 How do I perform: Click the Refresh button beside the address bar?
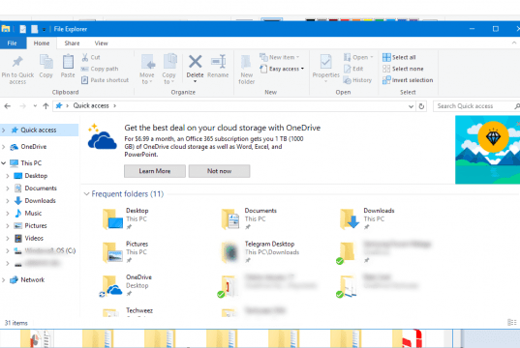(421, 106)
